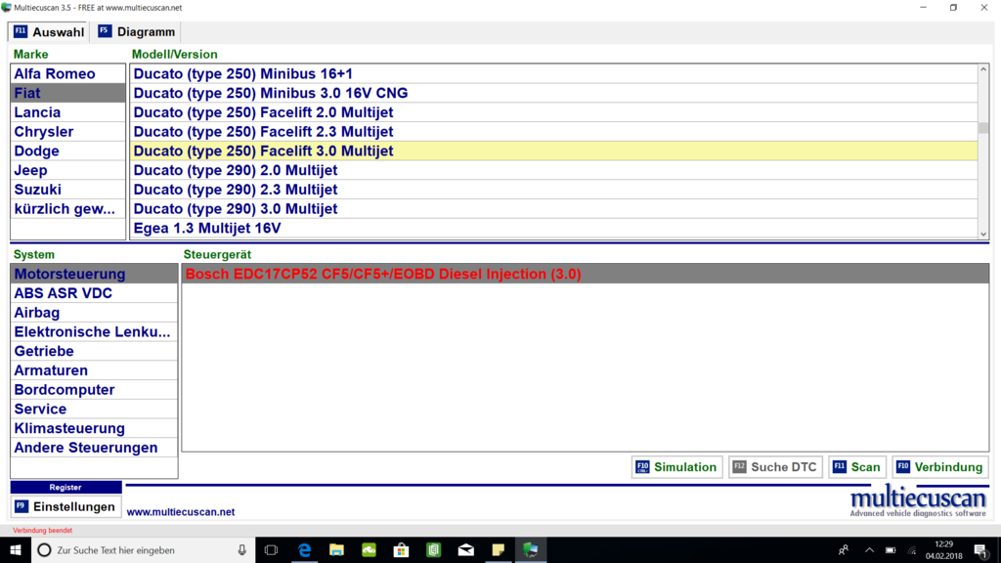Choose Getriebe system

[x=94, y=351]
